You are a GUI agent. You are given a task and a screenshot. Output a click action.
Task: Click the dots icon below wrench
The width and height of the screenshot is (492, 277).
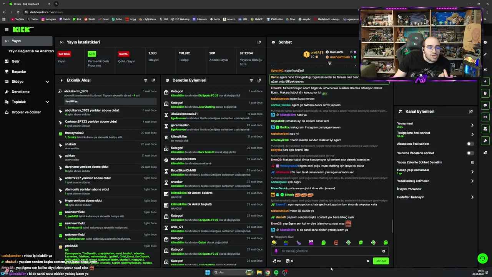tap(485, 153)
